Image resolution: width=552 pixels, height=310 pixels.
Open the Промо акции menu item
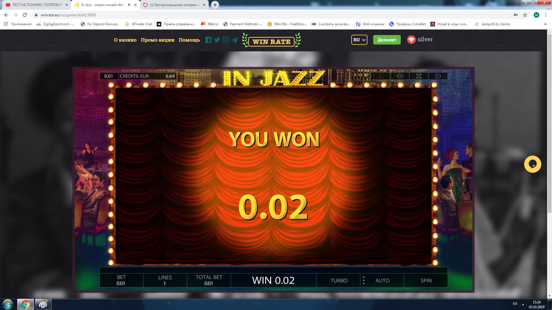coord(158,40)
